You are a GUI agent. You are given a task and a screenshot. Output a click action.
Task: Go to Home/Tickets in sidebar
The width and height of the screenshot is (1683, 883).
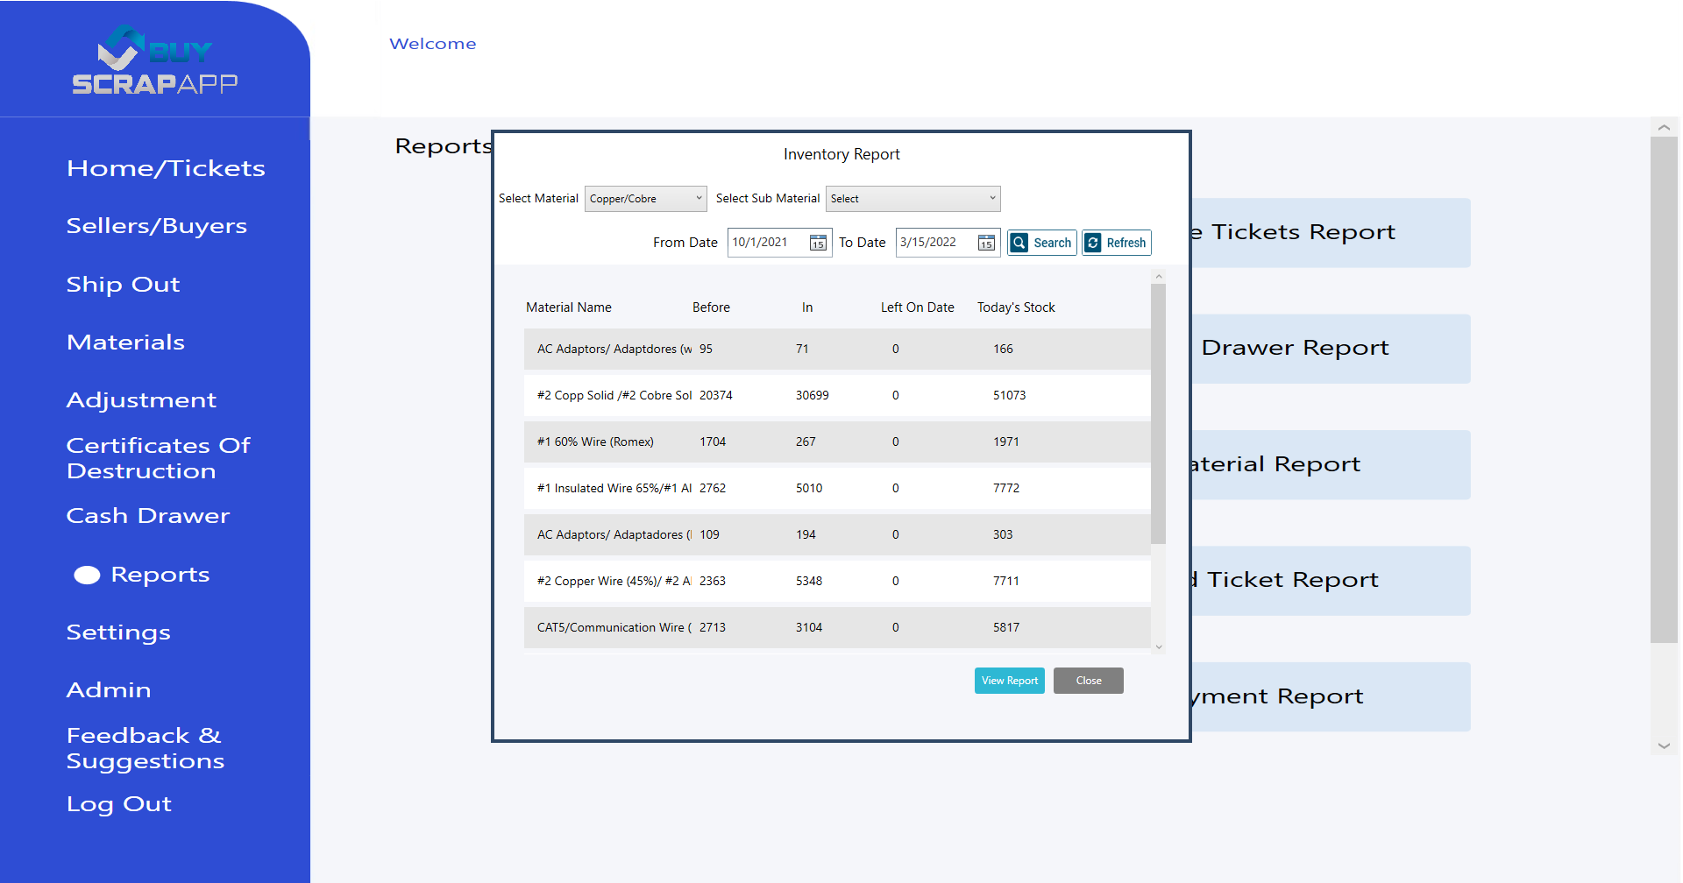(166, 168)
